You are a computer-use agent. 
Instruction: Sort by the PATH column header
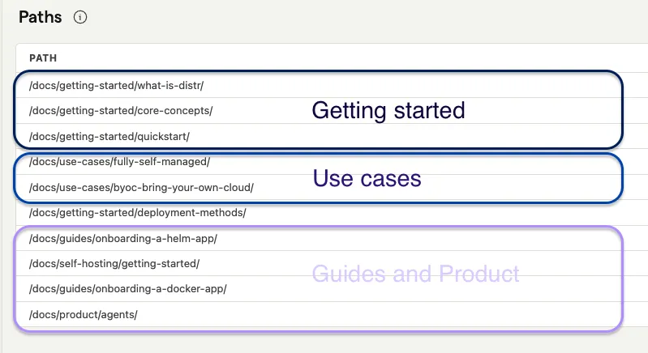tap(42, 58)
